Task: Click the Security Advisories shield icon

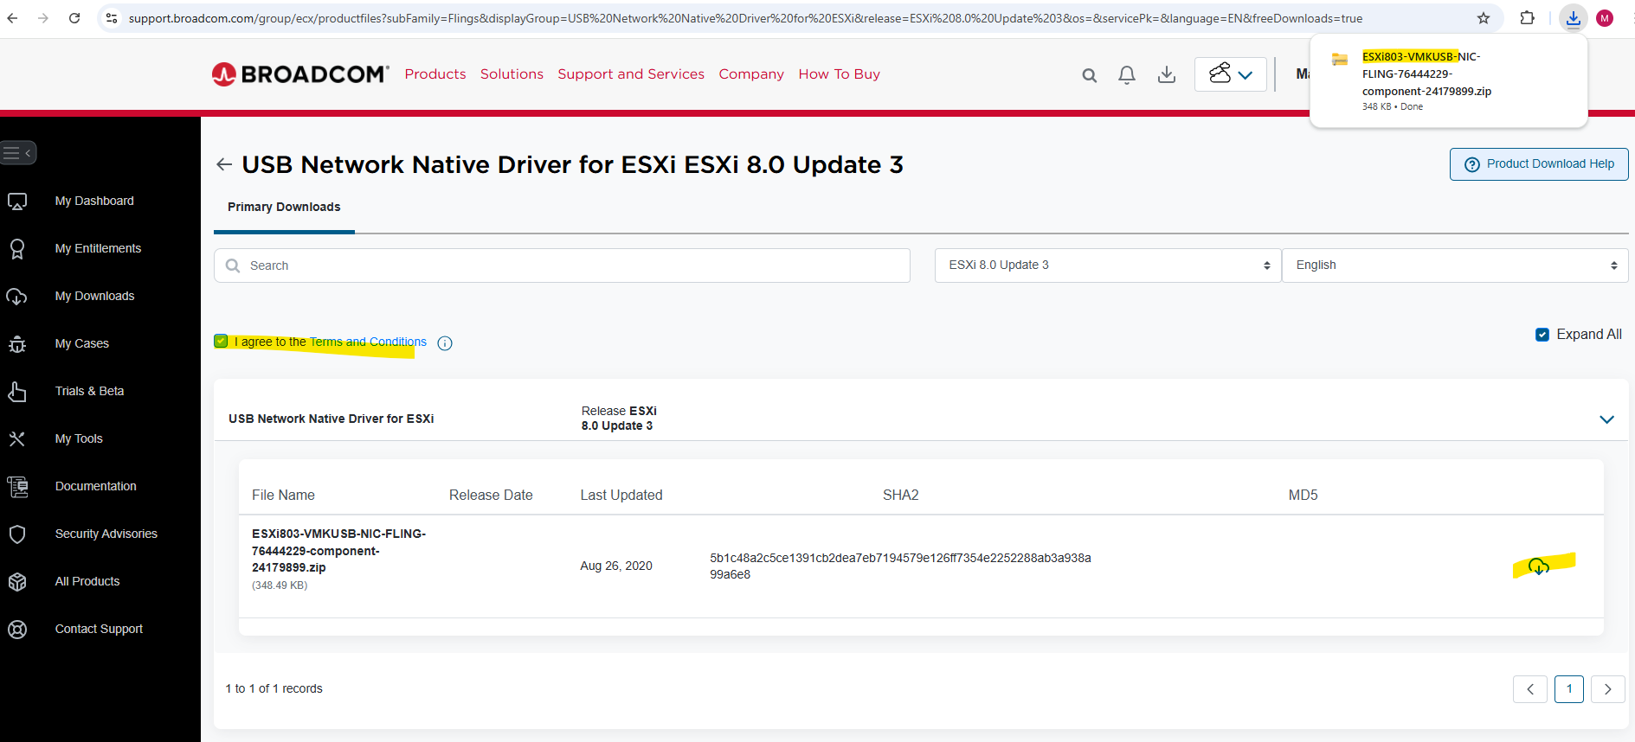Action: click(x=17, y=534)
